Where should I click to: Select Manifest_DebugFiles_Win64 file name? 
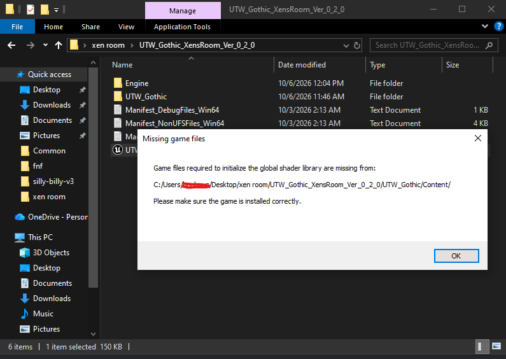coord(172,110)
